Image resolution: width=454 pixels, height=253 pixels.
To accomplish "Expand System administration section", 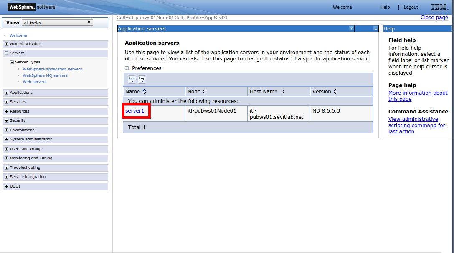I will click(x=6, y=140).
